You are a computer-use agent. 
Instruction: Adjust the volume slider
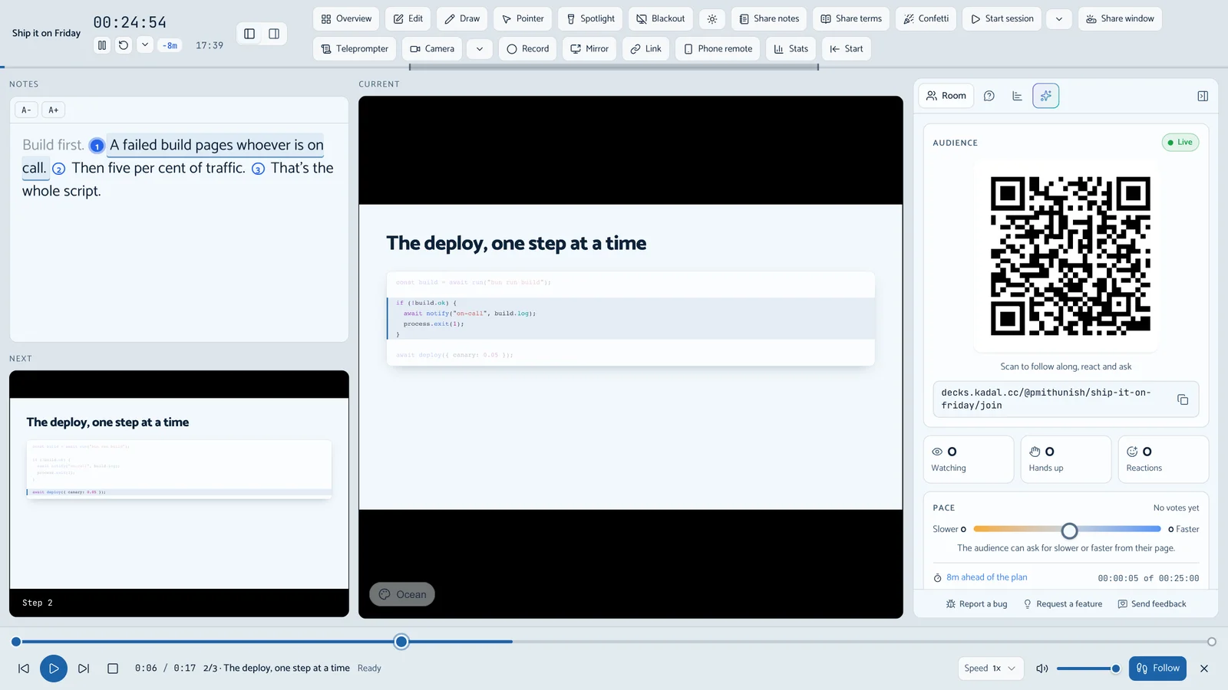coord(1088,669)
